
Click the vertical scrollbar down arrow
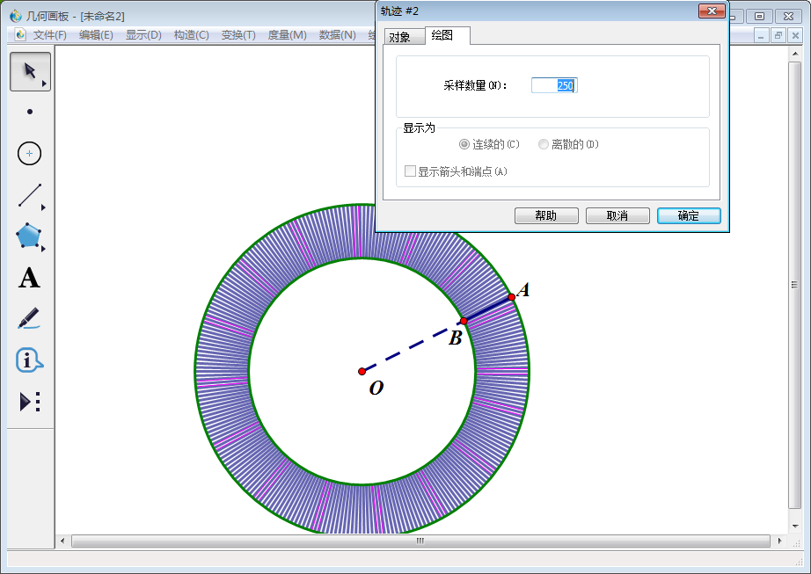pyautogui.click(x=795, y=527)
